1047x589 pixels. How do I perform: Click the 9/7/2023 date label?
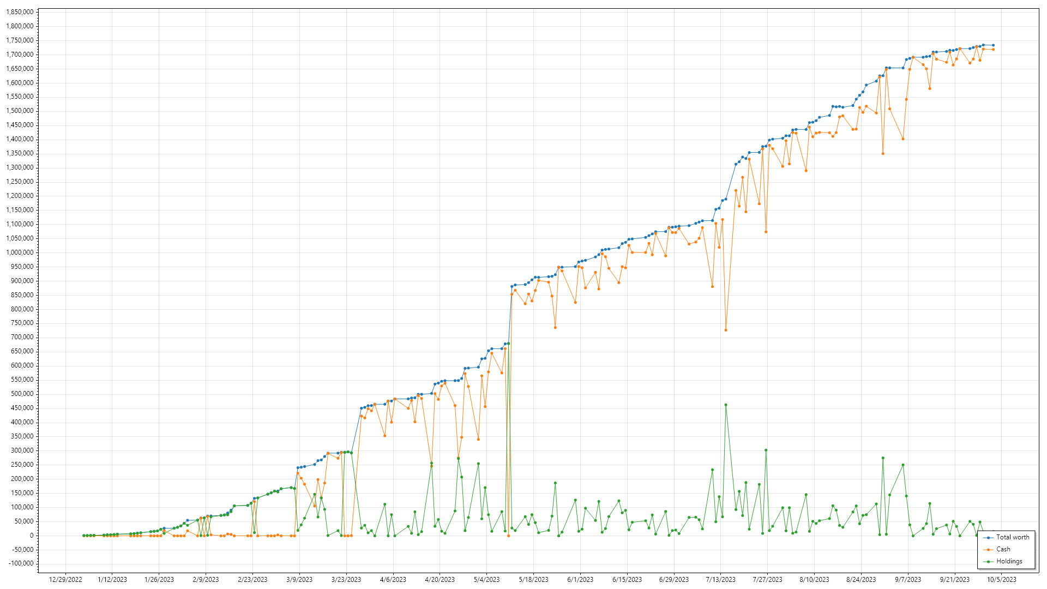click(x=908, y=580)
